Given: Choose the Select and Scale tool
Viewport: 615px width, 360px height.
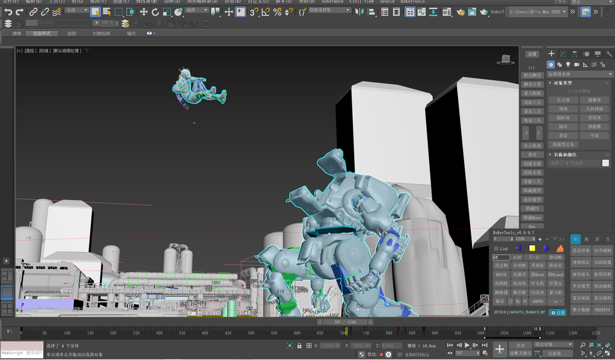Looking at the screenshot, I should coord(167,12).
